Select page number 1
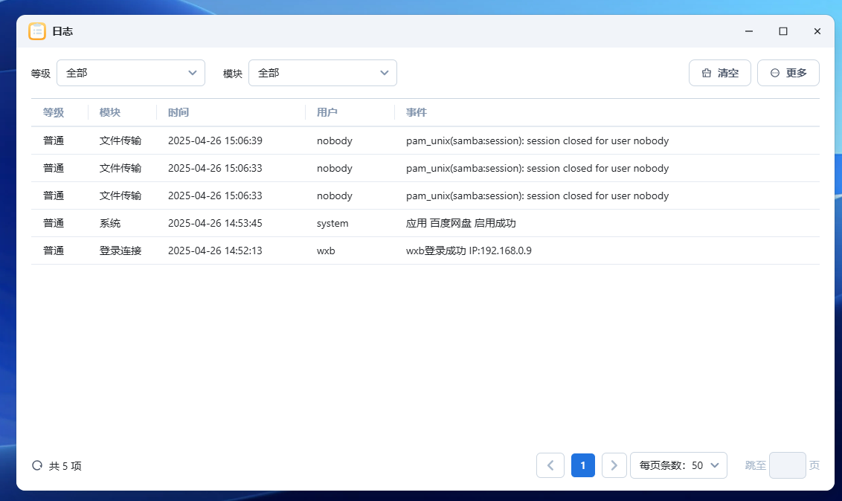 [x=583, y=465]
